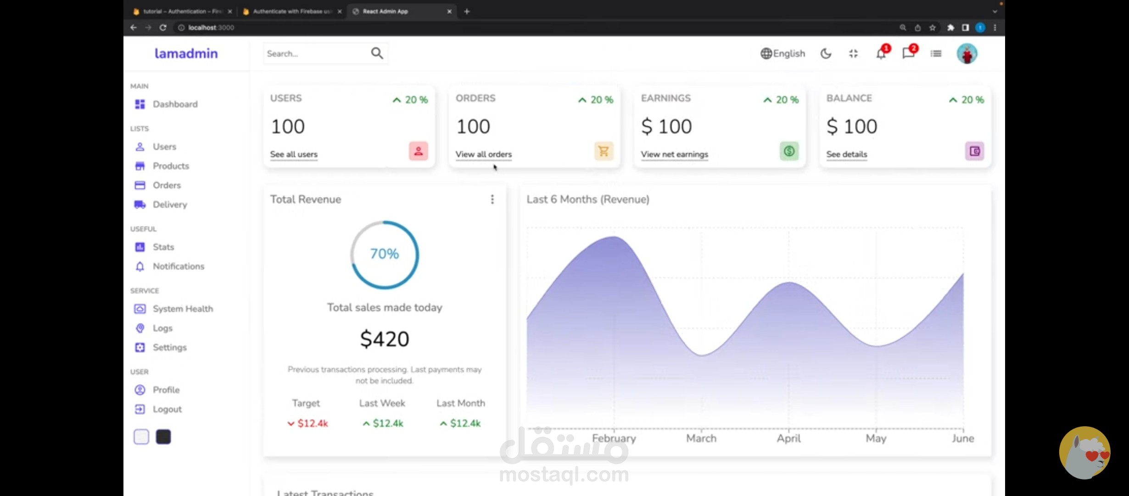
Task: Click the View net earnings link
Action: 674,154
